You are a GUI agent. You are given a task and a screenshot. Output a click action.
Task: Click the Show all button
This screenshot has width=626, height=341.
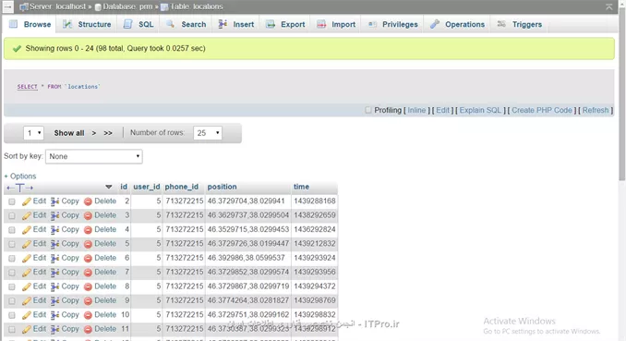pos(69,133)
